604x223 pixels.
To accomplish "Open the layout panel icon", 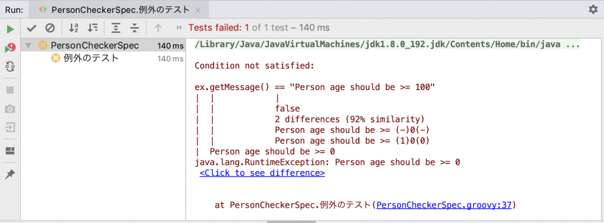I will click(x=11, y=151).
